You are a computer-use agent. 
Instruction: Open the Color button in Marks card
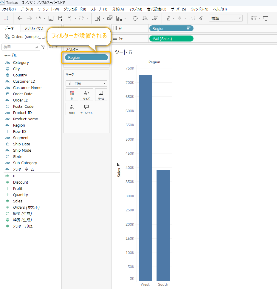point(72,95)
